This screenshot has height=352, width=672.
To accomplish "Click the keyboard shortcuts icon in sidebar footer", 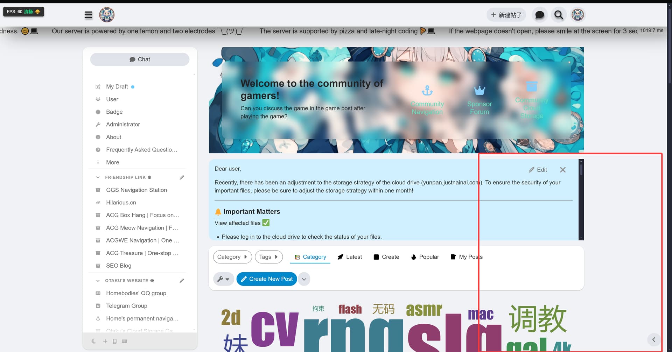I will [x=124, y=341].
